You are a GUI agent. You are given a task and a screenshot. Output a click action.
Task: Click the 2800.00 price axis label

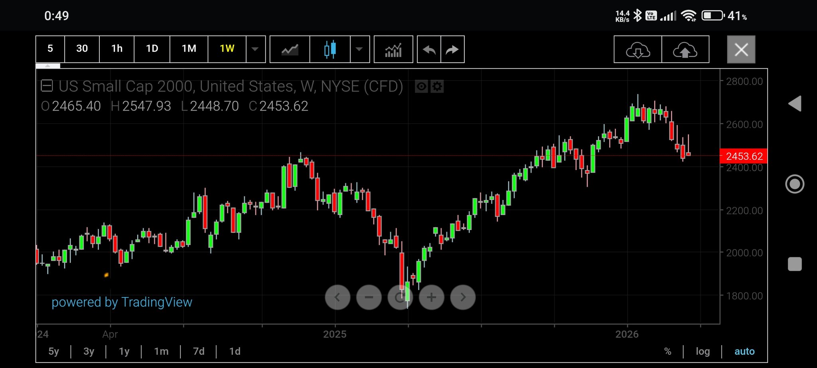coord(744,81)
